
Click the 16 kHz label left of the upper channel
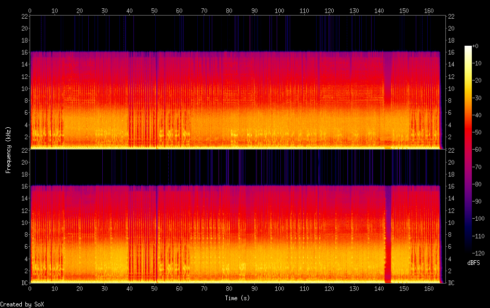(x=23, y=52)
